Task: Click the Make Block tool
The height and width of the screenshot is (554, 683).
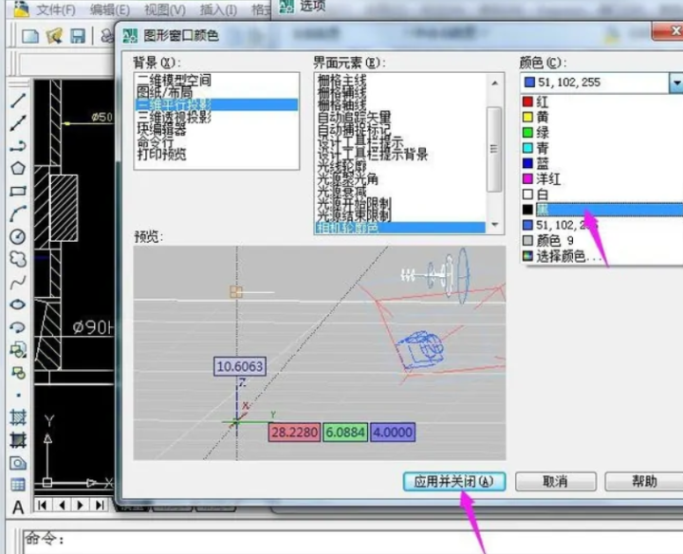Action: 18,373
